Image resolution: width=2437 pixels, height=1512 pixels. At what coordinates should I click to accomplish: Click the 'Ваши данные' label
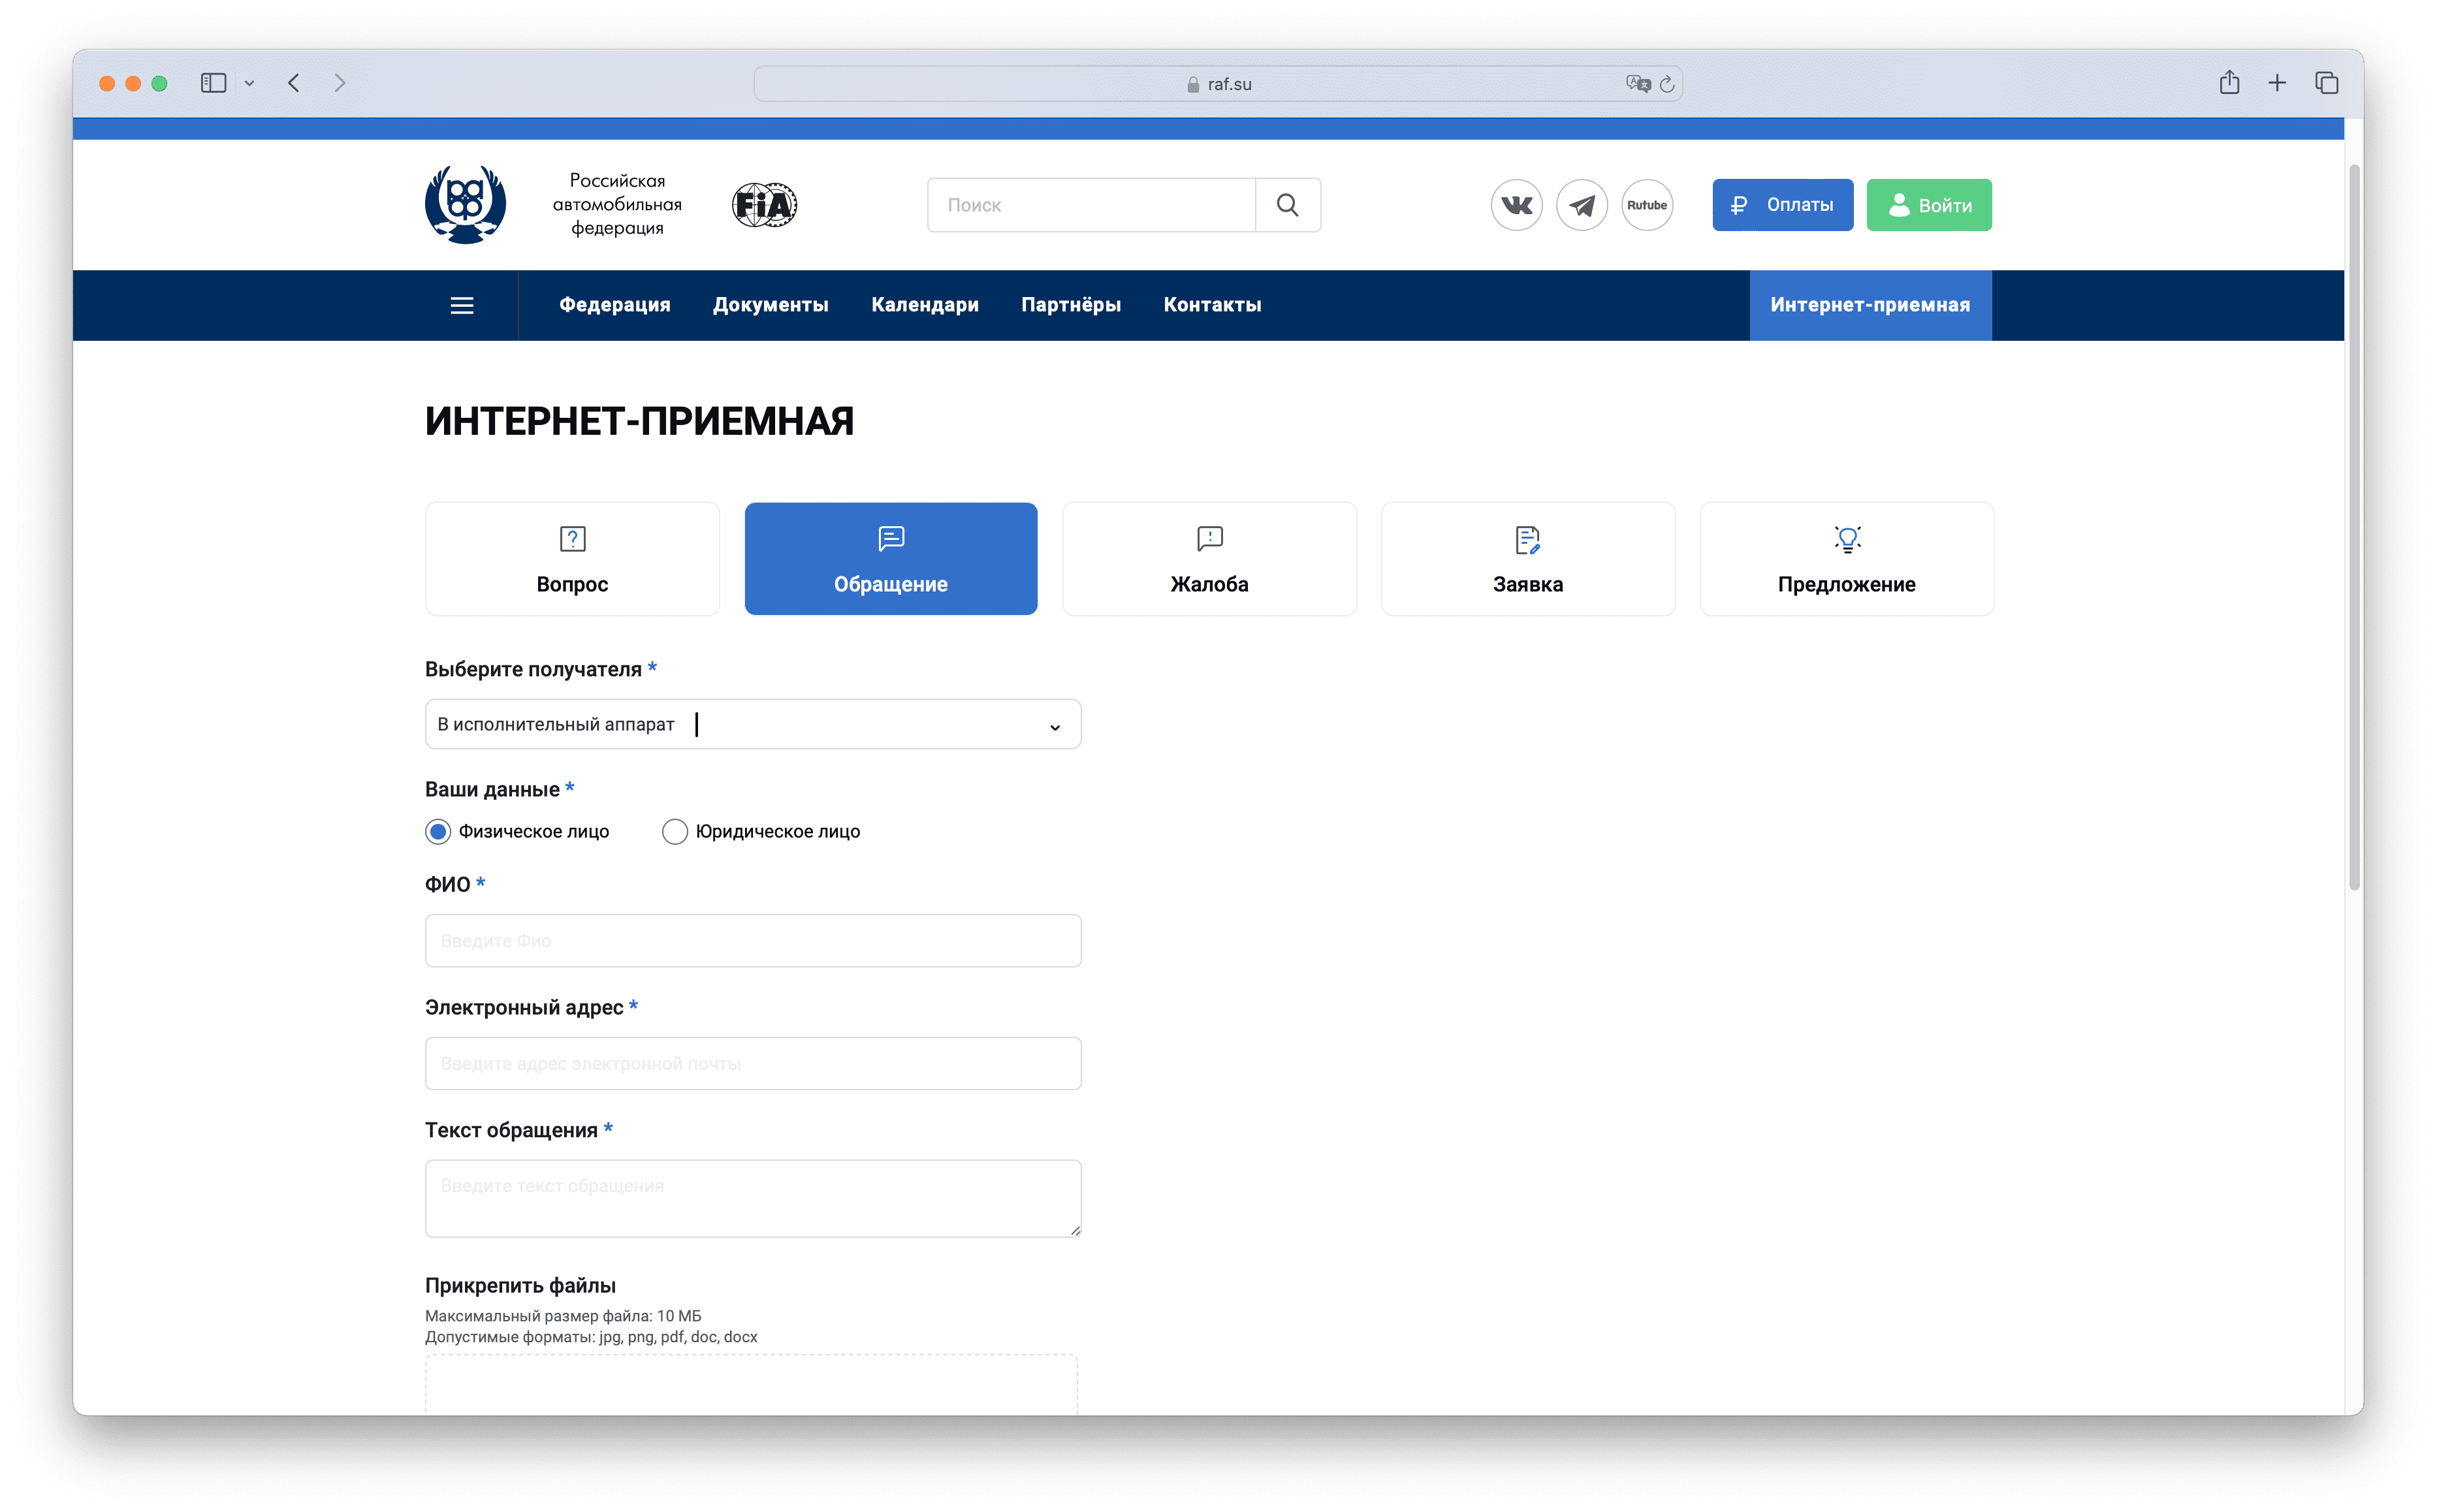(x=492, y=790)
